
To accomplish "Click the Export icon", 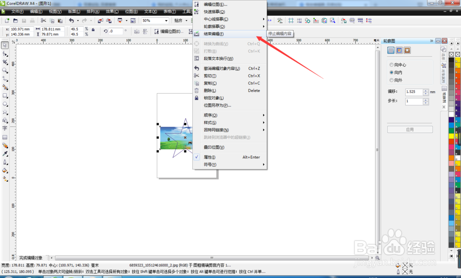I will point(109,21).
